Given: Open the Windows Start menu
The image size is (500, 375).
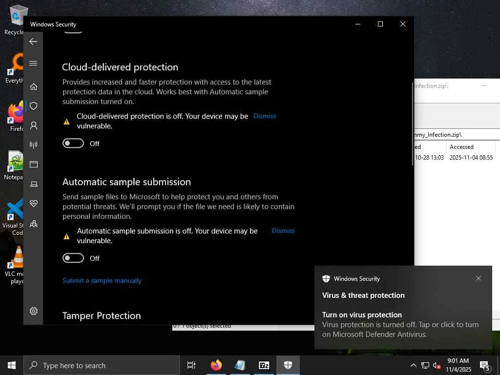Looking at the screenshot, I should (x=12, y=365).
